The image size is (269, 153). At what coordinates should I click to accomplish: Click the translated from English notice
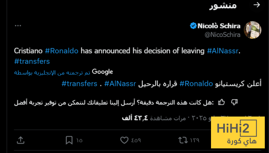(x=63, y=72)
